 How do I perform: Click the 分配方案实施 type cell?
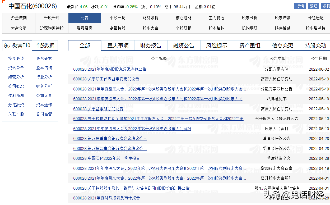(x=277, y=69)
